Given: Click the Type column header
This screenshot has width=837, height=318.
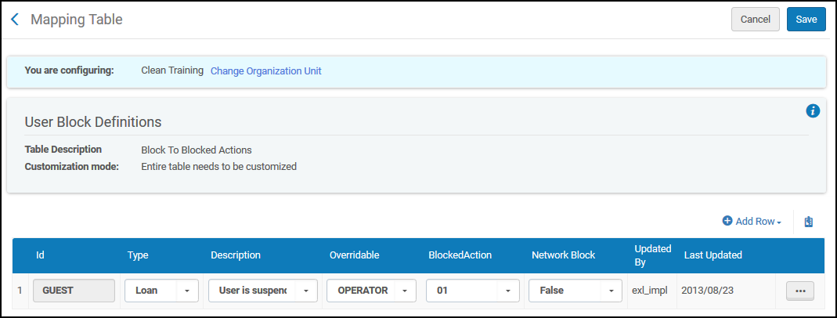Looking at the screenshot, I should pyautogui.click(x=138, y=255).
